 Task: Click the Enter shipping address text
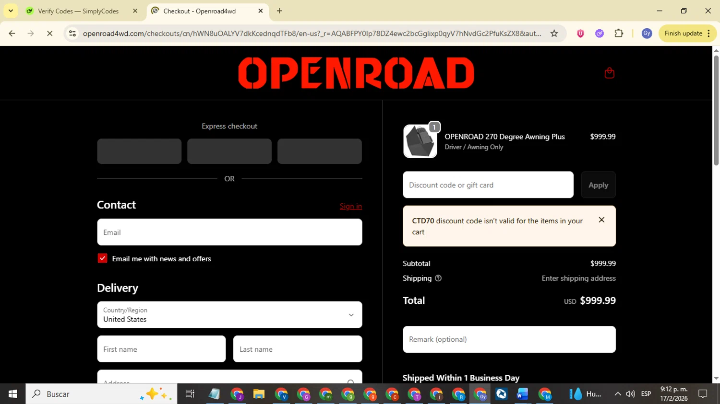(x=578, y=278)
